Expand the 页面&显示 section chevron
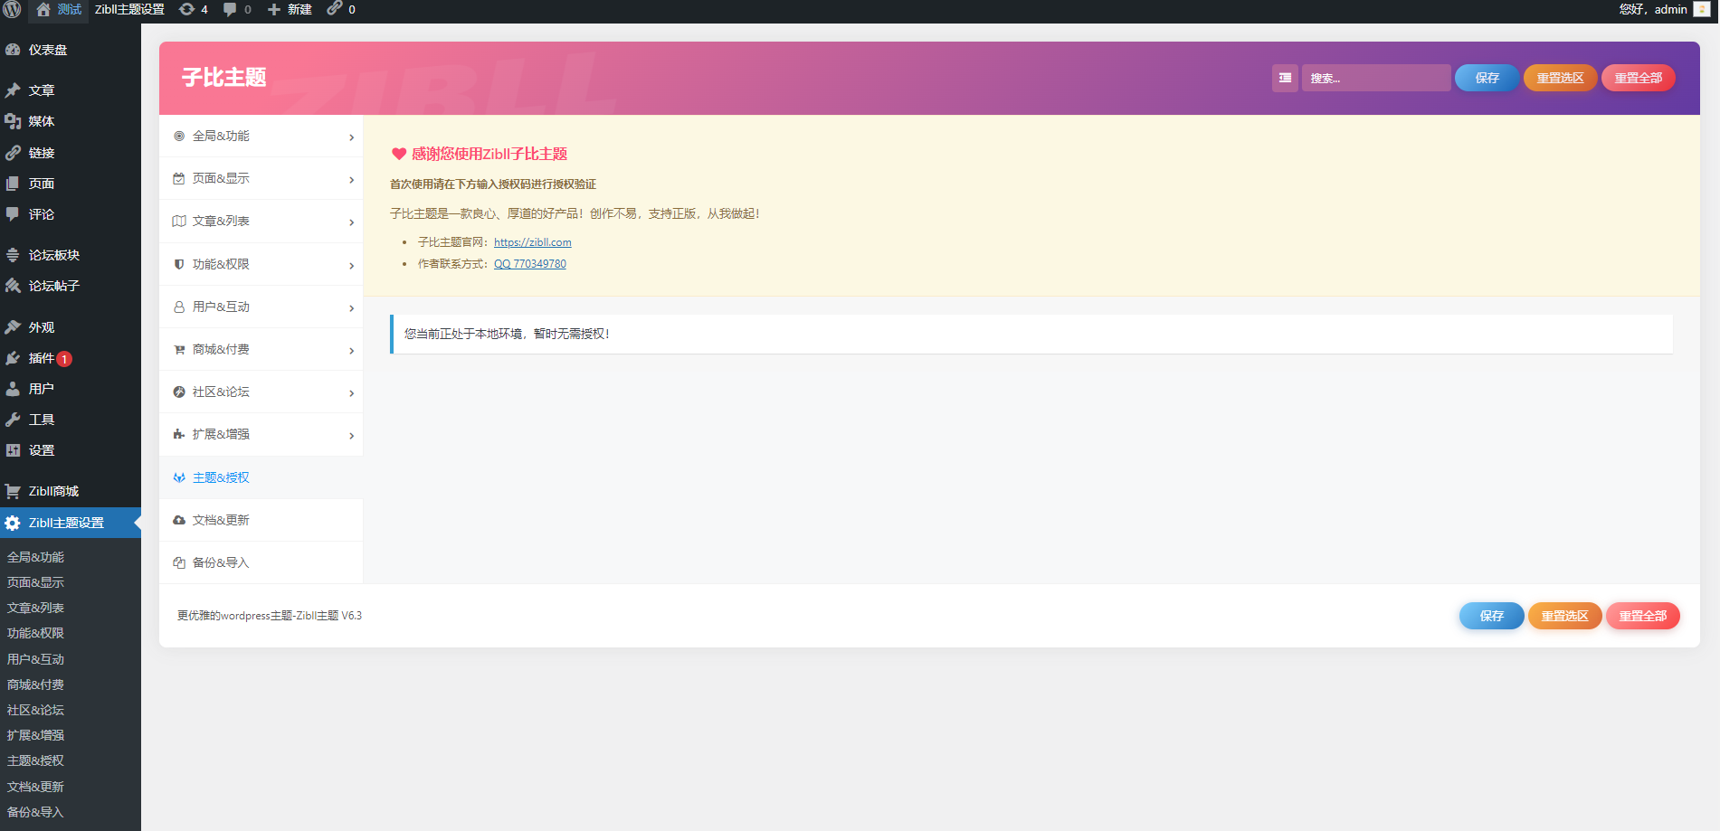Viewport: 1720px width, 831px height. point(352,180)
